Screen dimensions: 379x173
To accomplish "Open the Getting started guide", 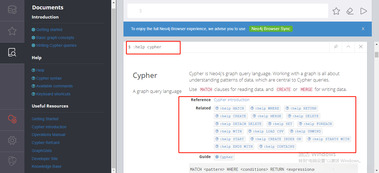I will pyautogui.click(x=47, y=30).
